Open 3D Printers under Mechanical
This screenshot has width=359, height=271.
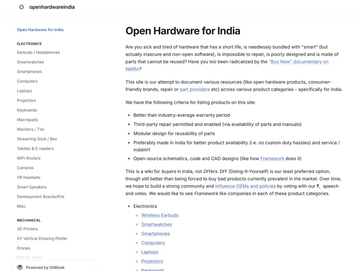[27, 228]
